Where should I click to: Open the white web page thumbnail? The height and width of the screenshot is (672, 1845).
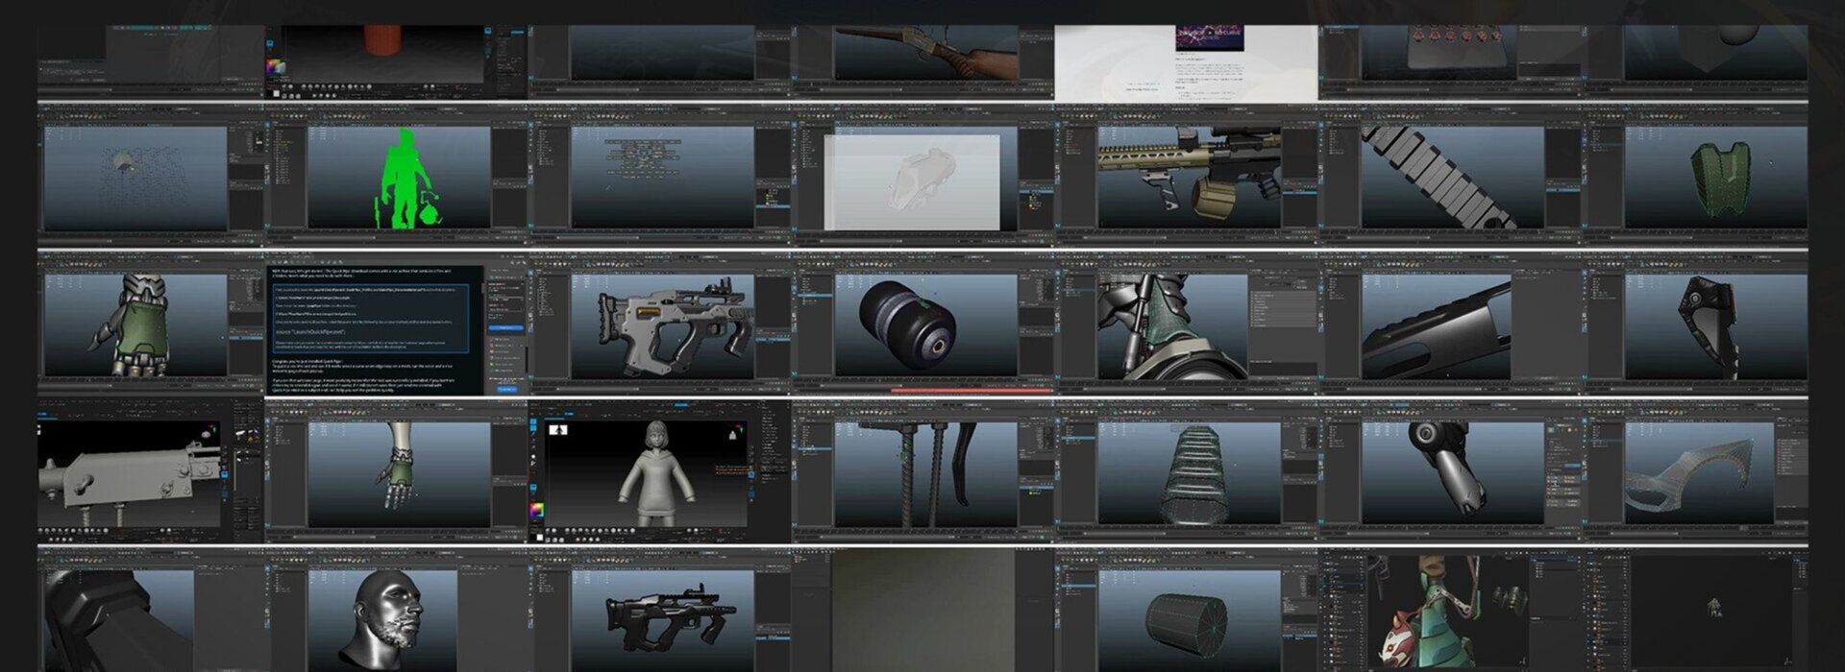point(1186,62)
